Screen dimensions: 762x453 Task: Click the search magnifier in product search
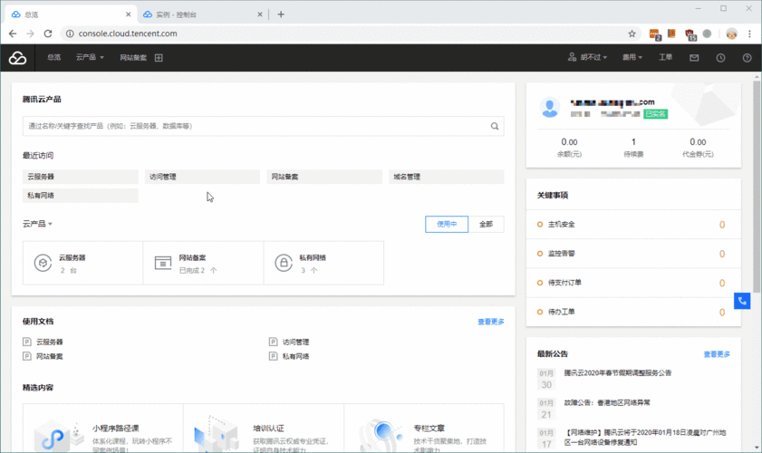494,126
